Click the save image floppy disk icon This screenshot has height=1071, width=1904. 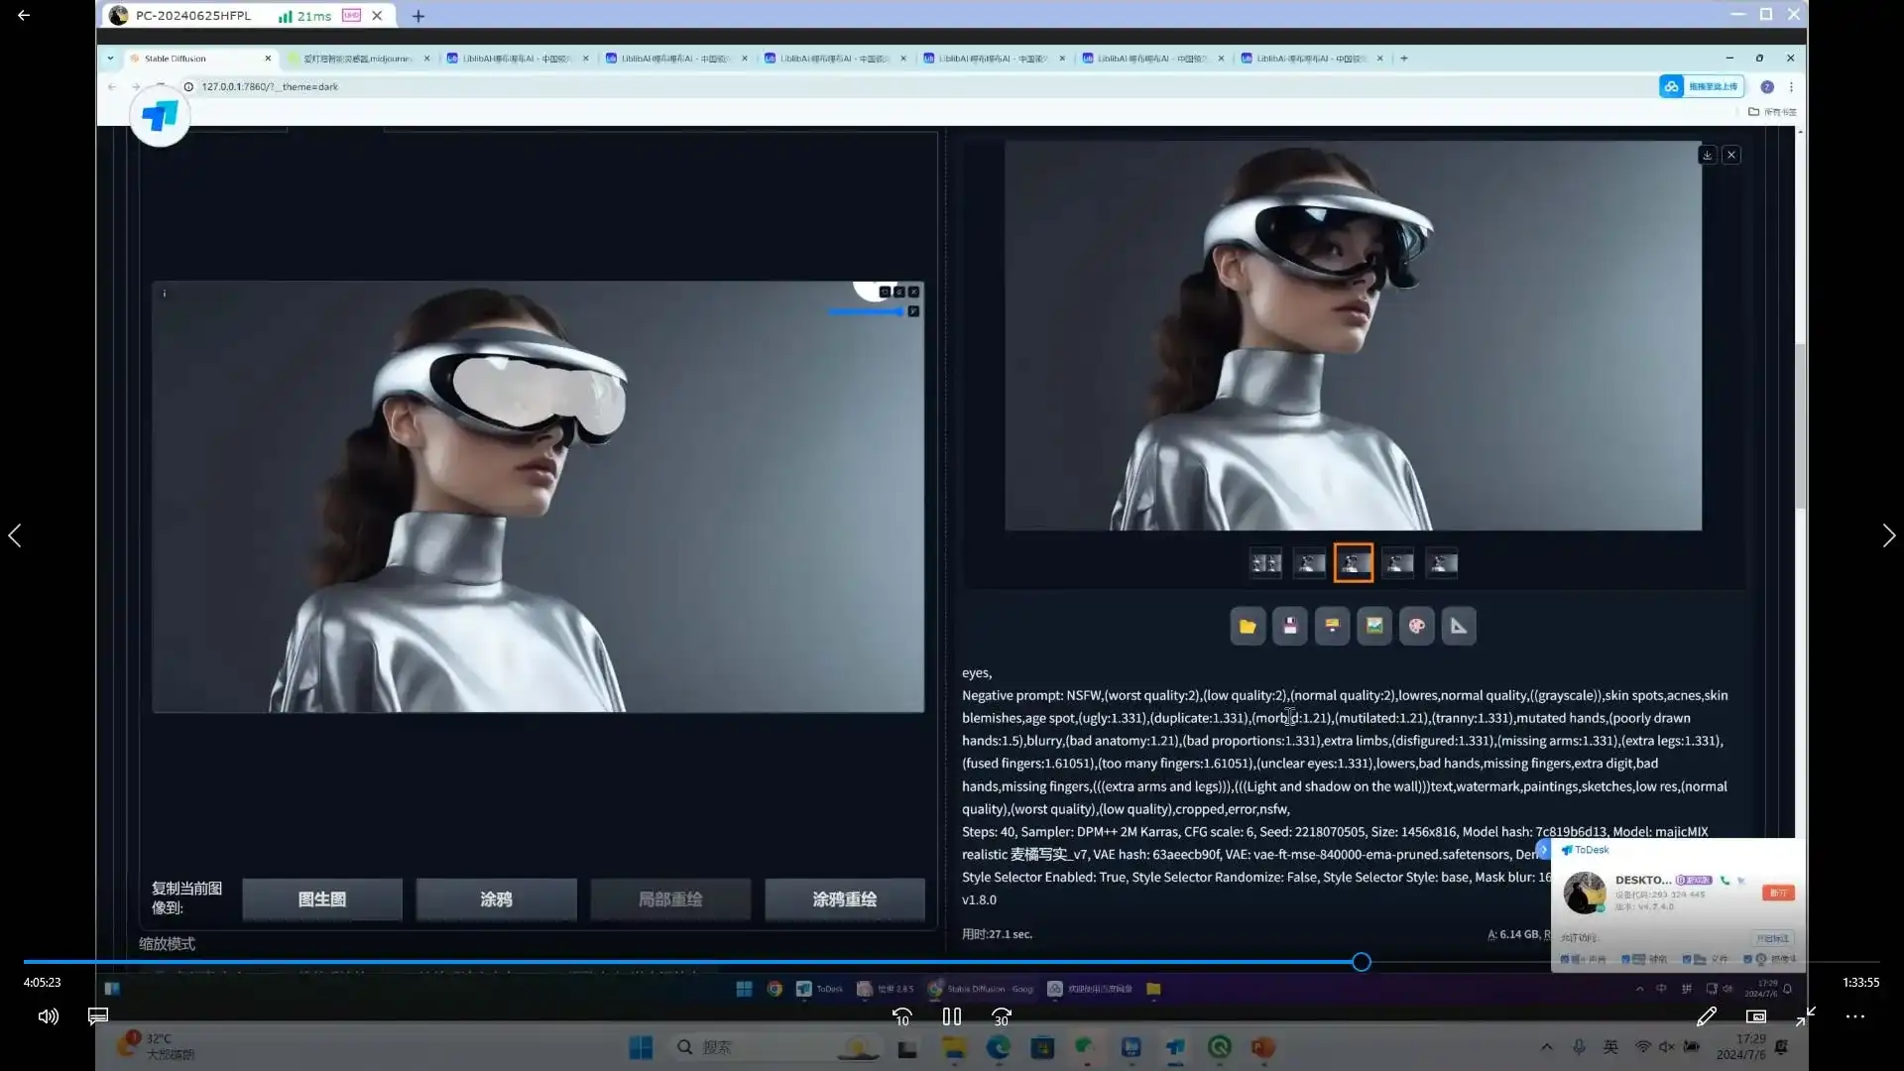point(1290,626)
